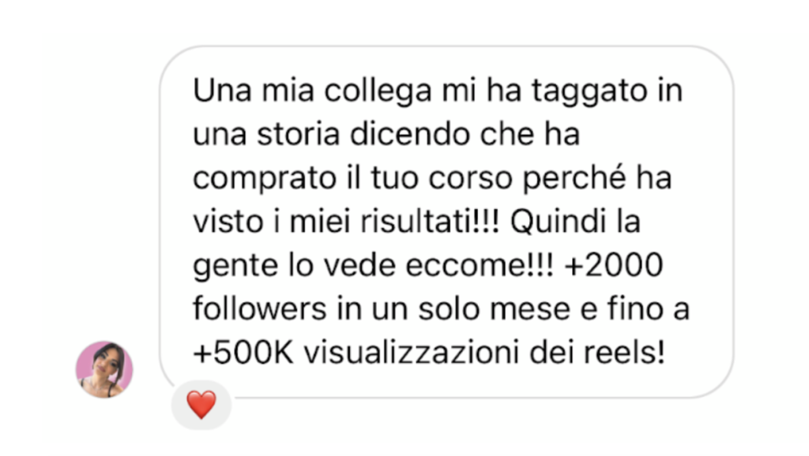Click the "+2000" number in the message
Viewport: 809px width, 456px height.
click(x=613, y=266)
